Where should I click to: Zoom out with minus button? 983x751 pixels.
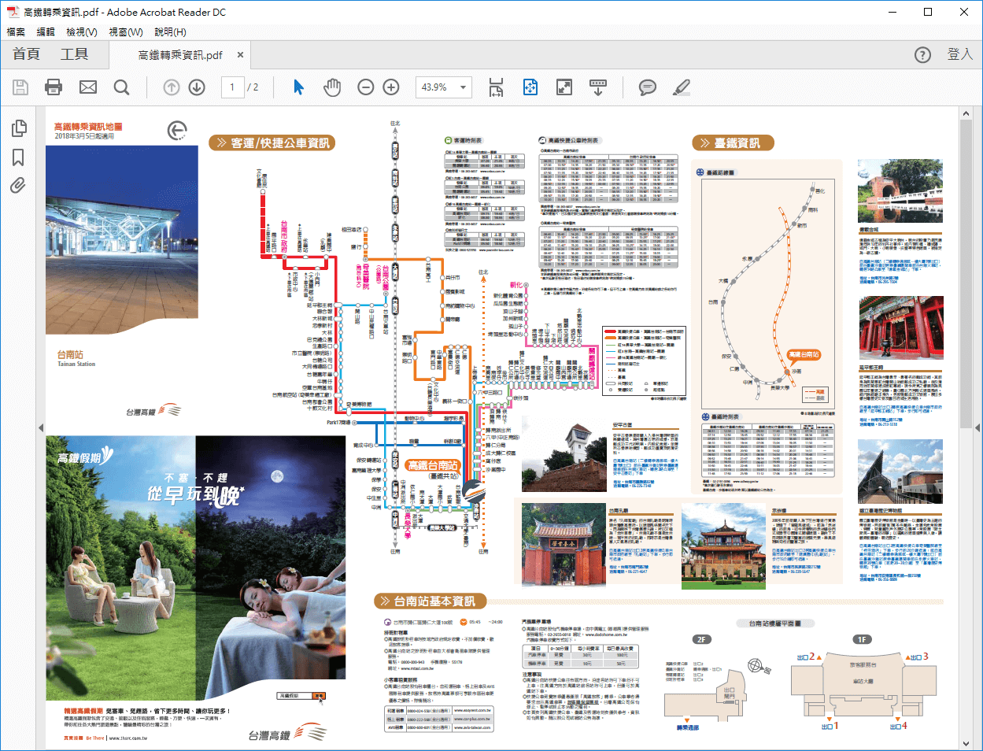(x=366, y=87)
